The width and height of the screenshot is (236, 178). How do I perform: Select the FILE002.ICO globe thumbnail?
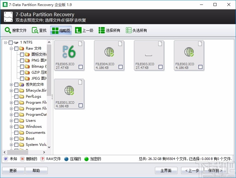pyautogui.click(x=189, y=52)
